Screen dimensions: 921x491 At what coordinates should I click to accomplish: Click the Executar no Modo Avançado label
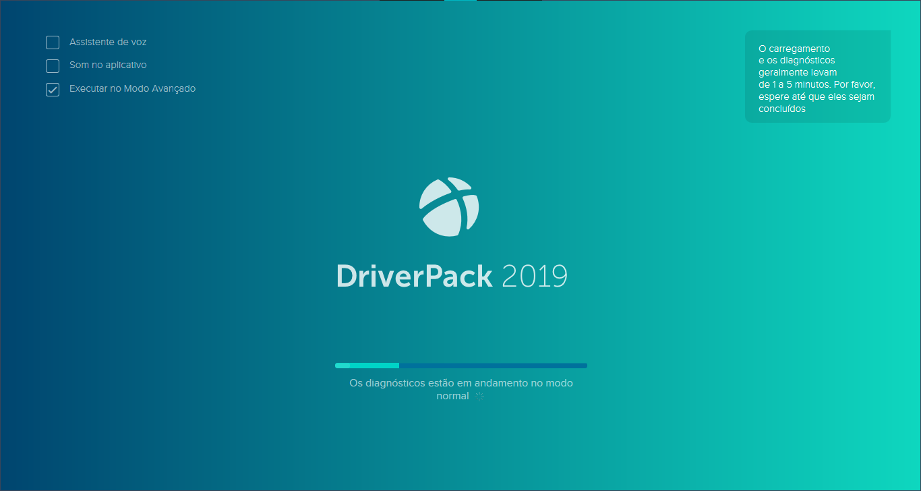coord(132,88)
